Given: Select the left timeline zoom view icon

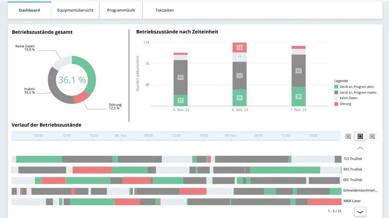Looking at the screenshot, I should [x=348, y=136].
